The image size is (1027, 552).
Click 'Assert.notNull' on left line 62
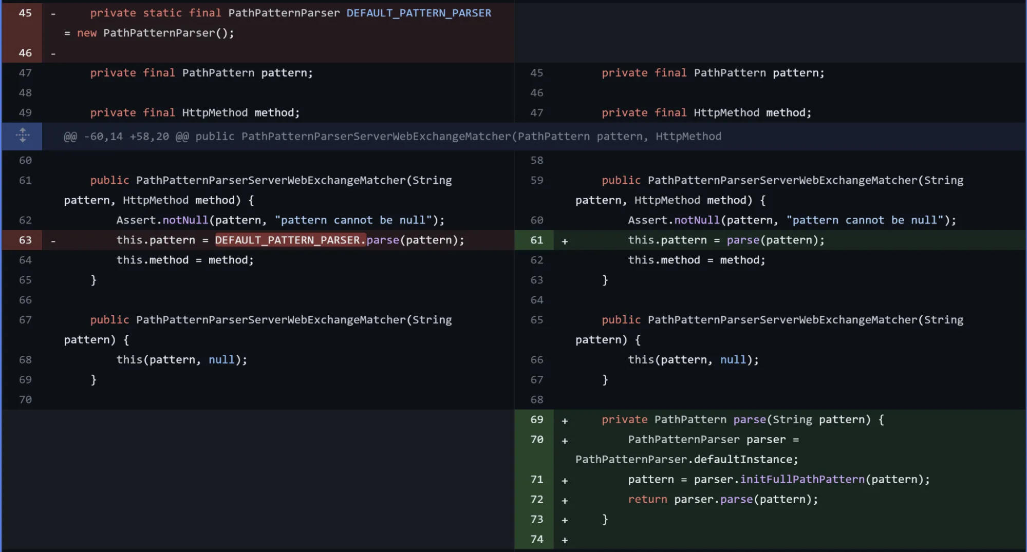point(162,220)
